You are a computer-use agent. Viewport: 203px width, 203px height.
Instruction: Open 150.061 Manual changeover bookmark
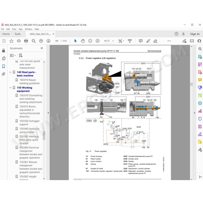[x=31, y=167]
